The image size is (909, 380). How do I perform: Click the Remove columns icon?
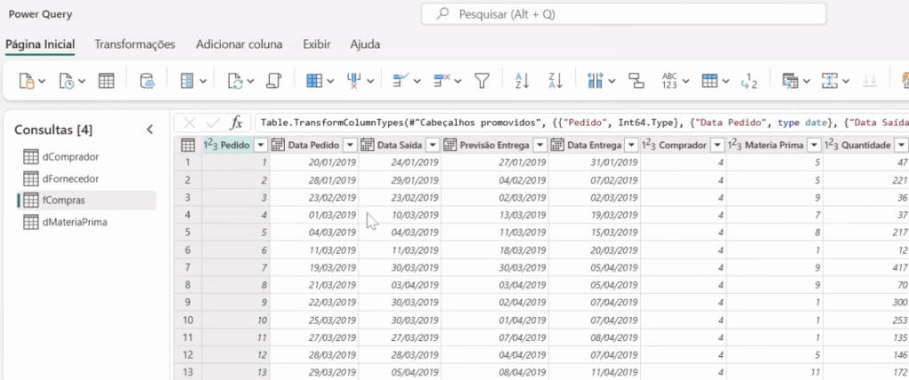354,81
